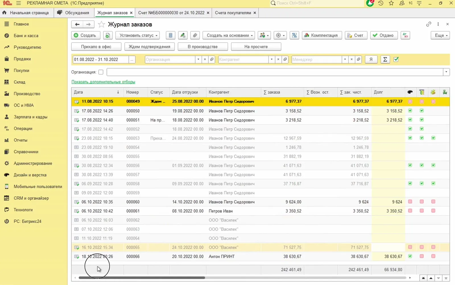Click the copy document icon next to Создать
Image resolution: width=455 pixels, height=285 pixels.
point(108,35)
